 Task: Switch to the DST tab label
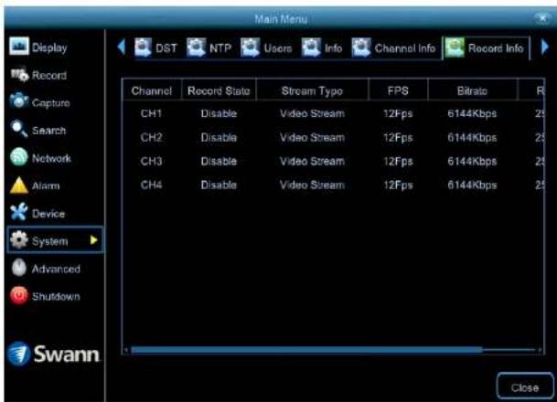coord(166,48)
